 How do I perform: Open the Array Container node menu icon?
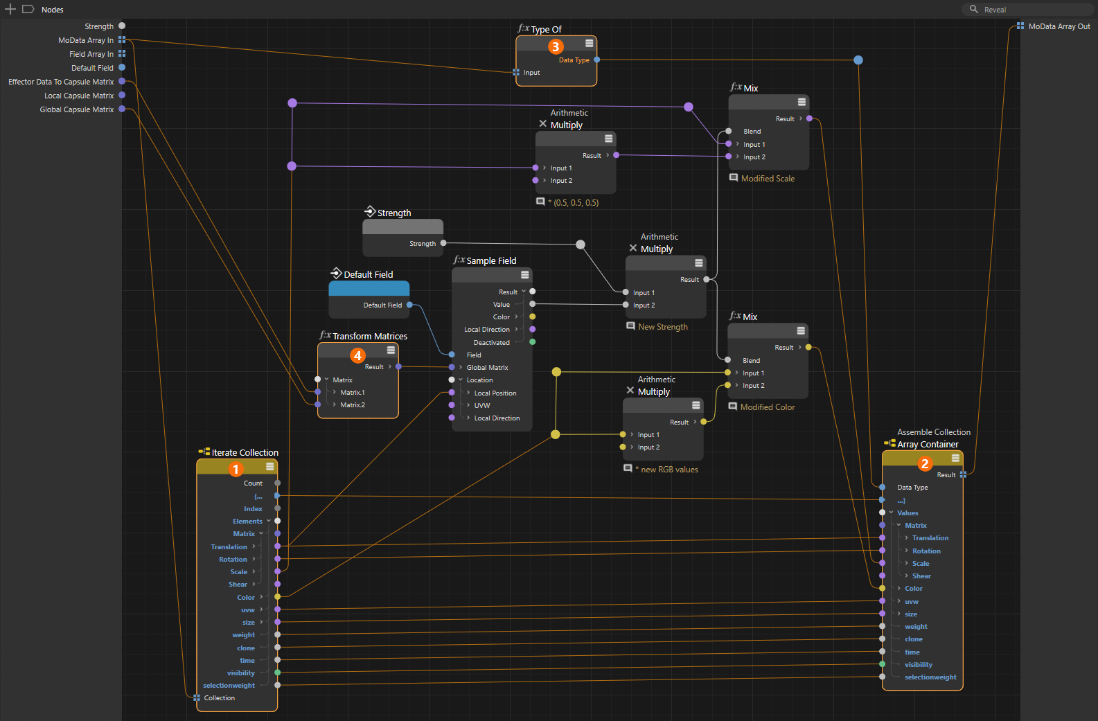[x=955, y=458]
